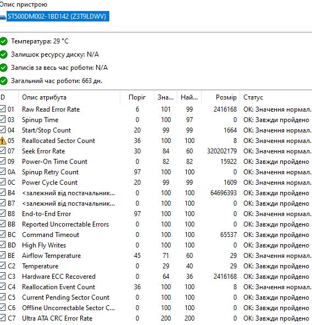Click value 1664 in Start/Stop Count row
This screenshot has width=312, height=325.
[230, 130]
